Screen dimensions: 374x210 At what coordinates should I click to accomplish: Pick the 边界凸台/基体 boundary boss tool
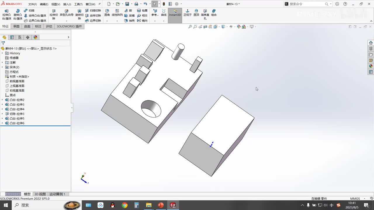tap(35, 21)
